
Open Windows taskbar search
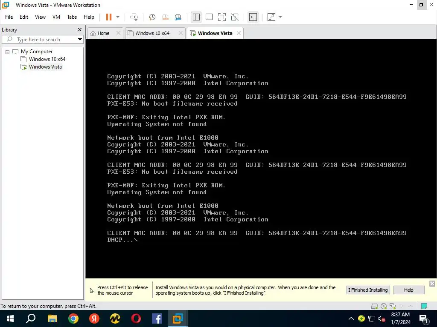pos(31,318)
